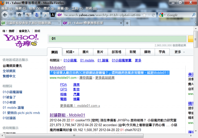Close the first discussion group tab
The width and height of the screenshot is (198, 138).
pyautogui.click(x=59, y=23)
